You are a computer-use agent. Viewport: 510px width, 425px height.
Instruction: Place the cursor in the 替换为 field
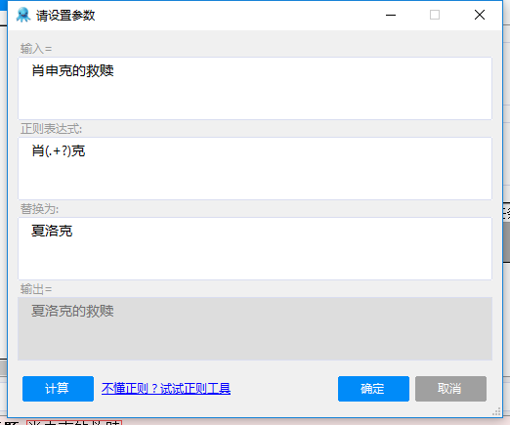click(x=255, y=248)
